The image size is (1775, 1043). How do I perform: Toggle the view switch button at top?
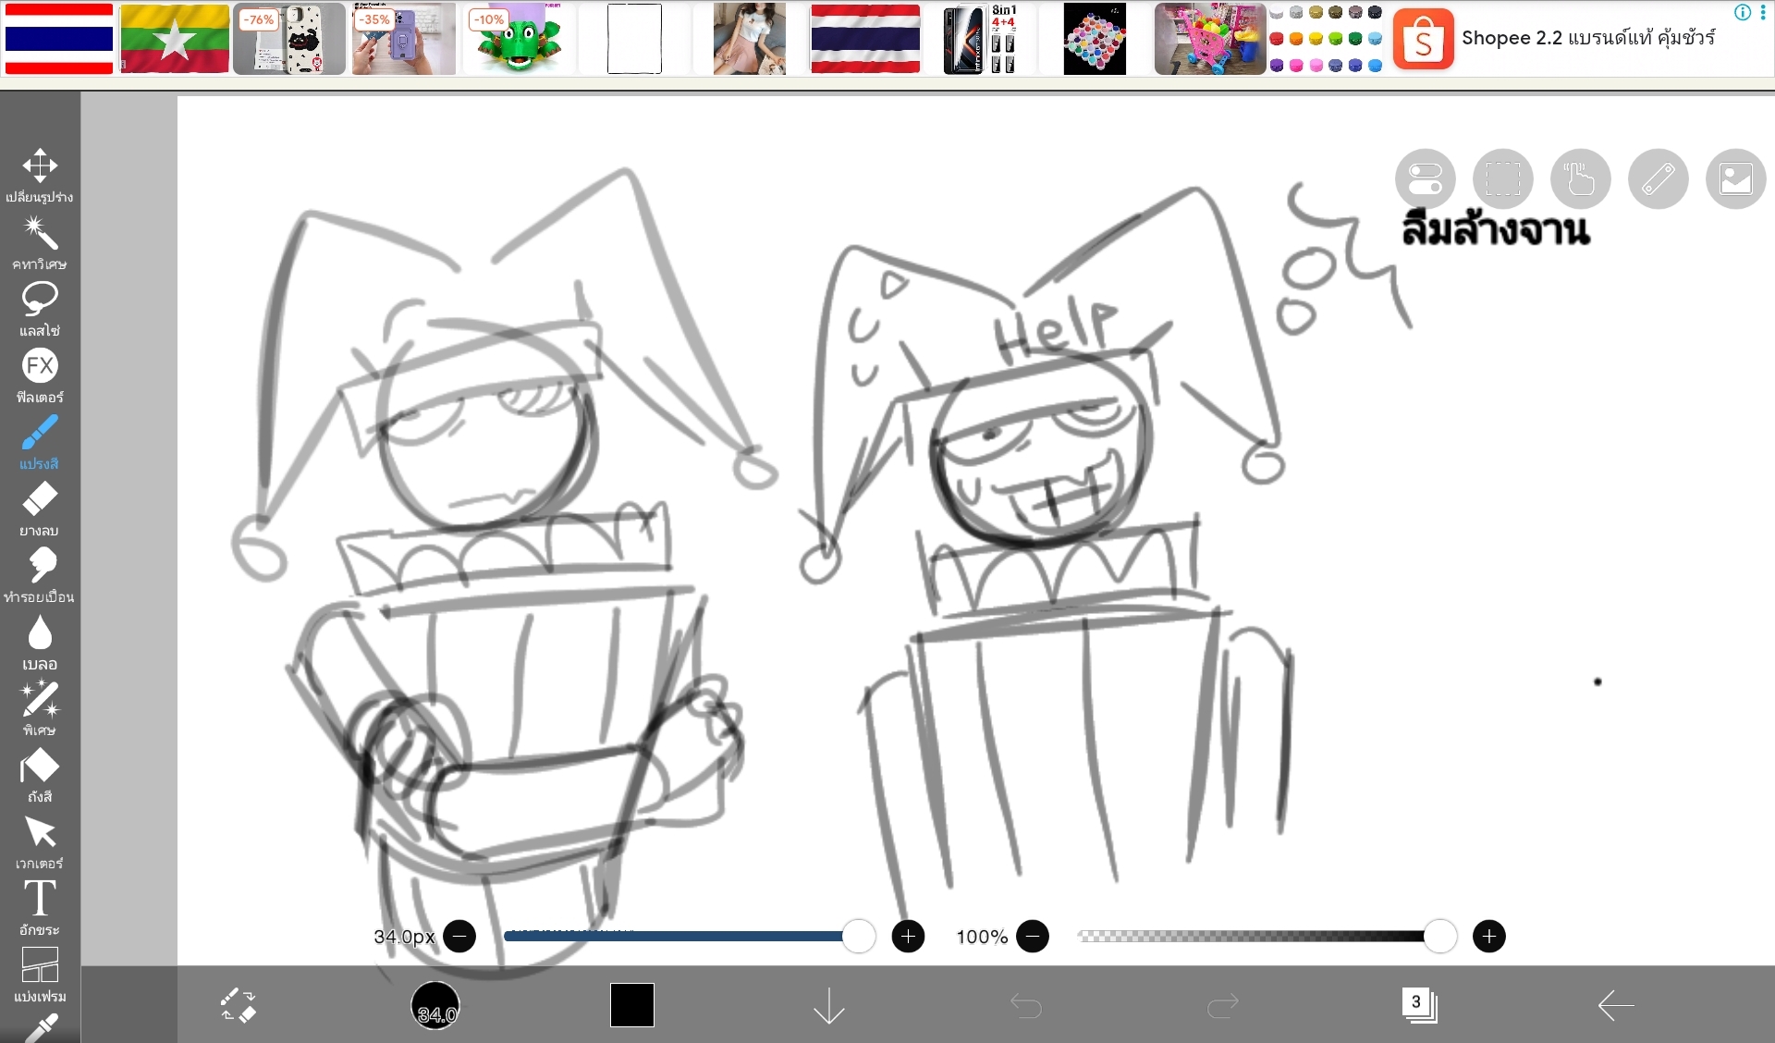(x=1425, y=178)
